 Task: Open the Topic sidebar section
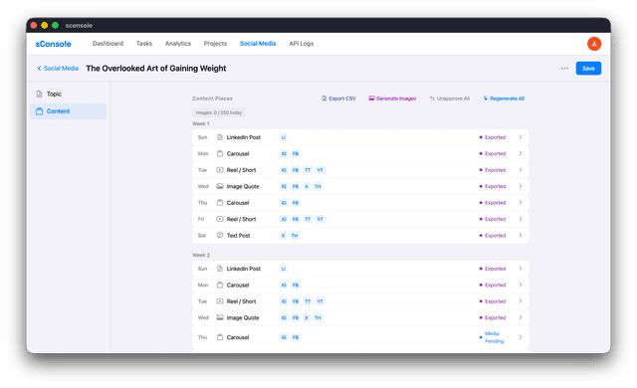[x=69, y=95]
